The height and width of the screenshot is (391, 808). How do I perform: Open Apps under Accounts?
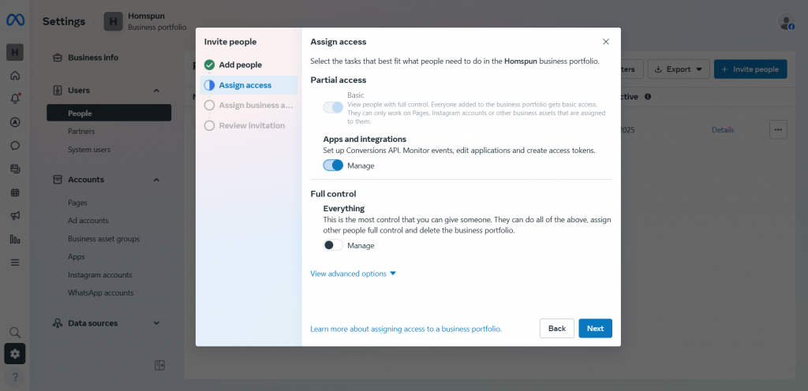77,257
